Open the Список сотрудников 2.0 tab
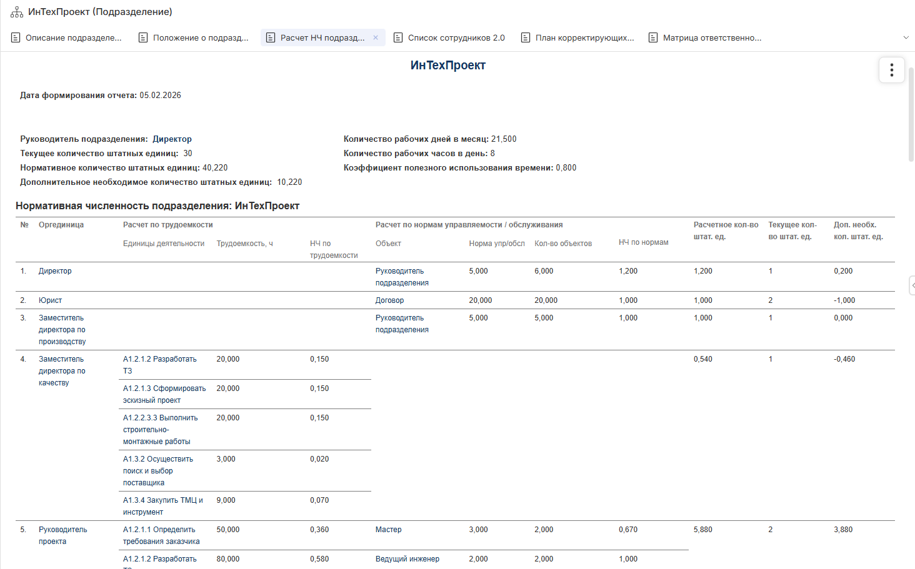The height and width of the screenshot is (569, 915). pos(456,38)
